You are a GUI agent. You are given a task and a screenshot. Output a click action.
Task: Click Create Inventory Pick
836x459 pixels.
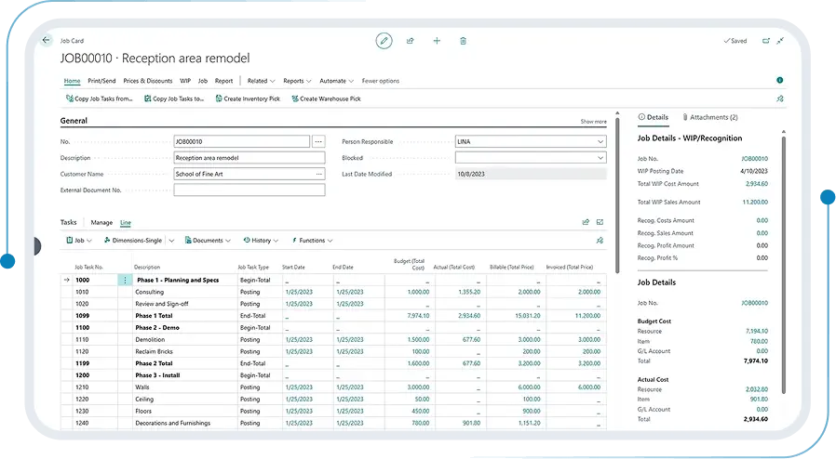[x=248, y=98]
